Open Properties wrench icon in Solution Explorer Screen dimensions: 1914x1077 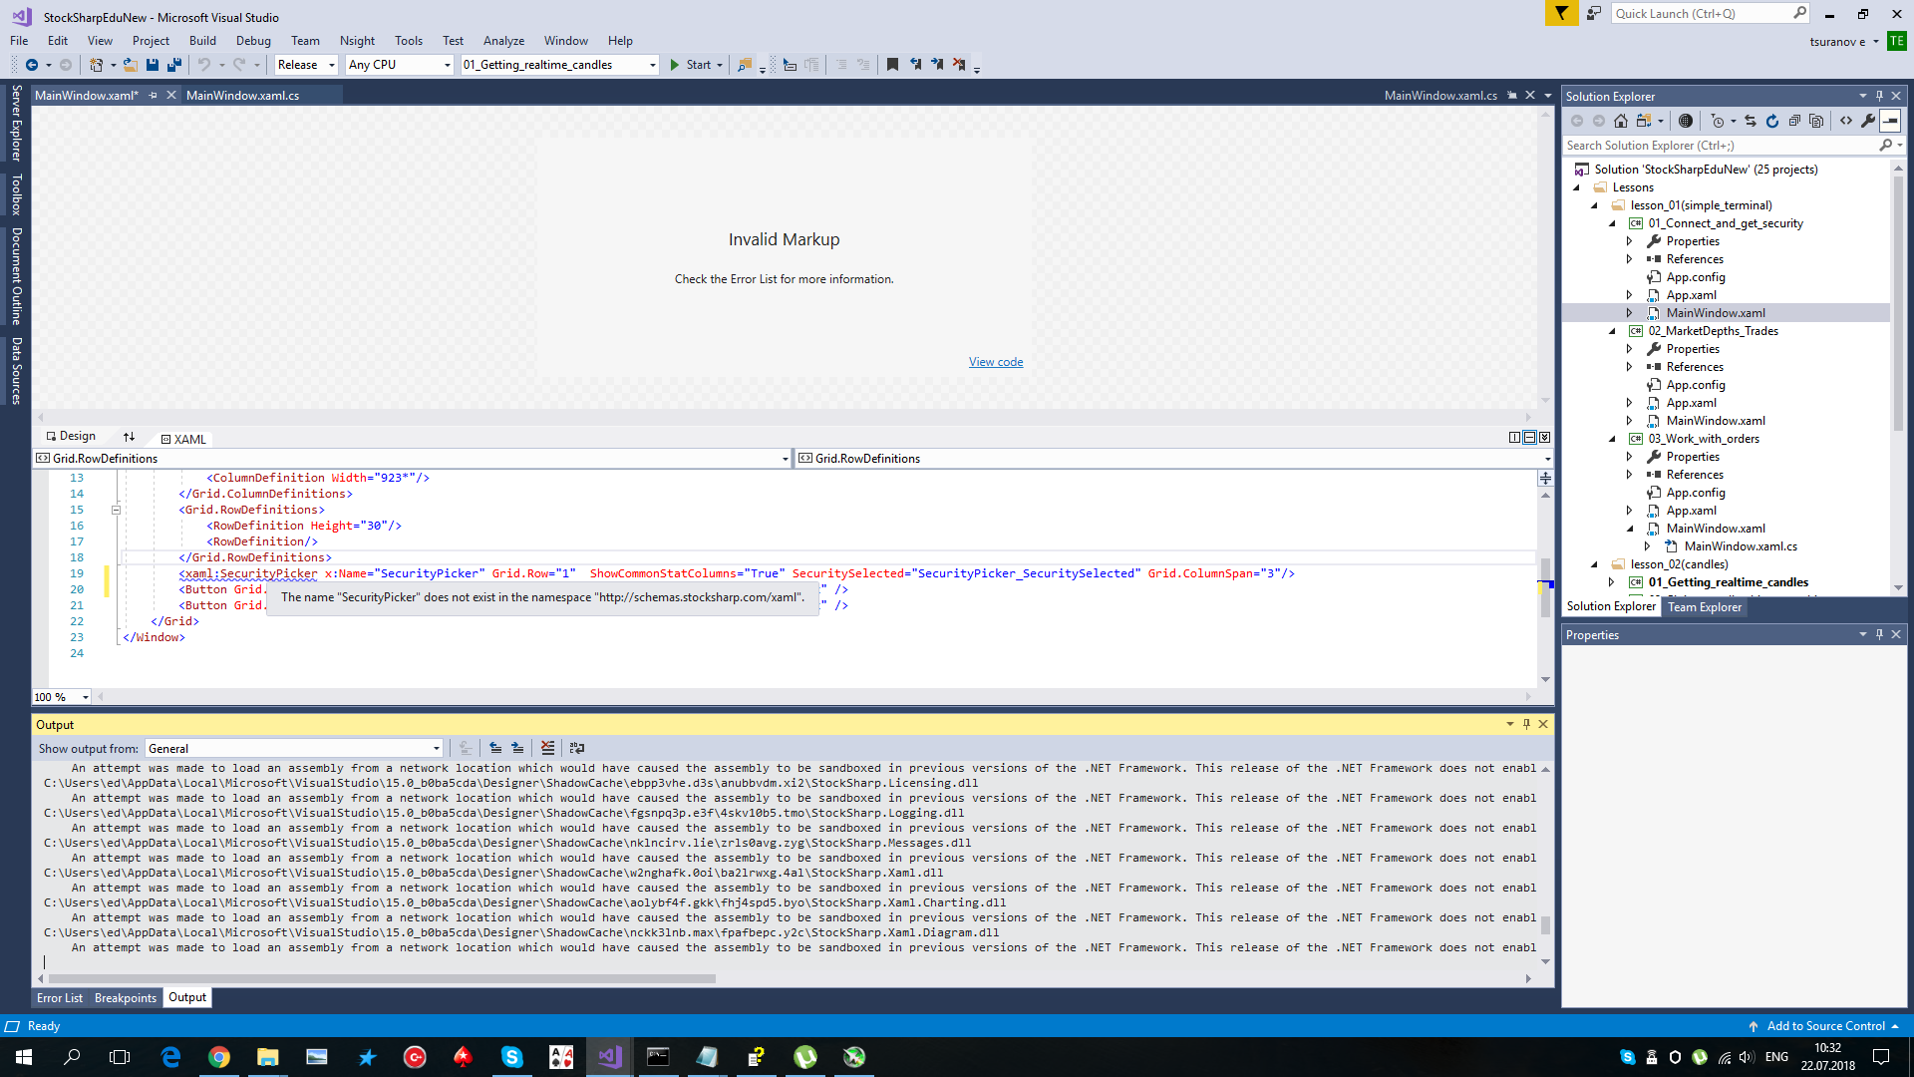point(1868,121)
